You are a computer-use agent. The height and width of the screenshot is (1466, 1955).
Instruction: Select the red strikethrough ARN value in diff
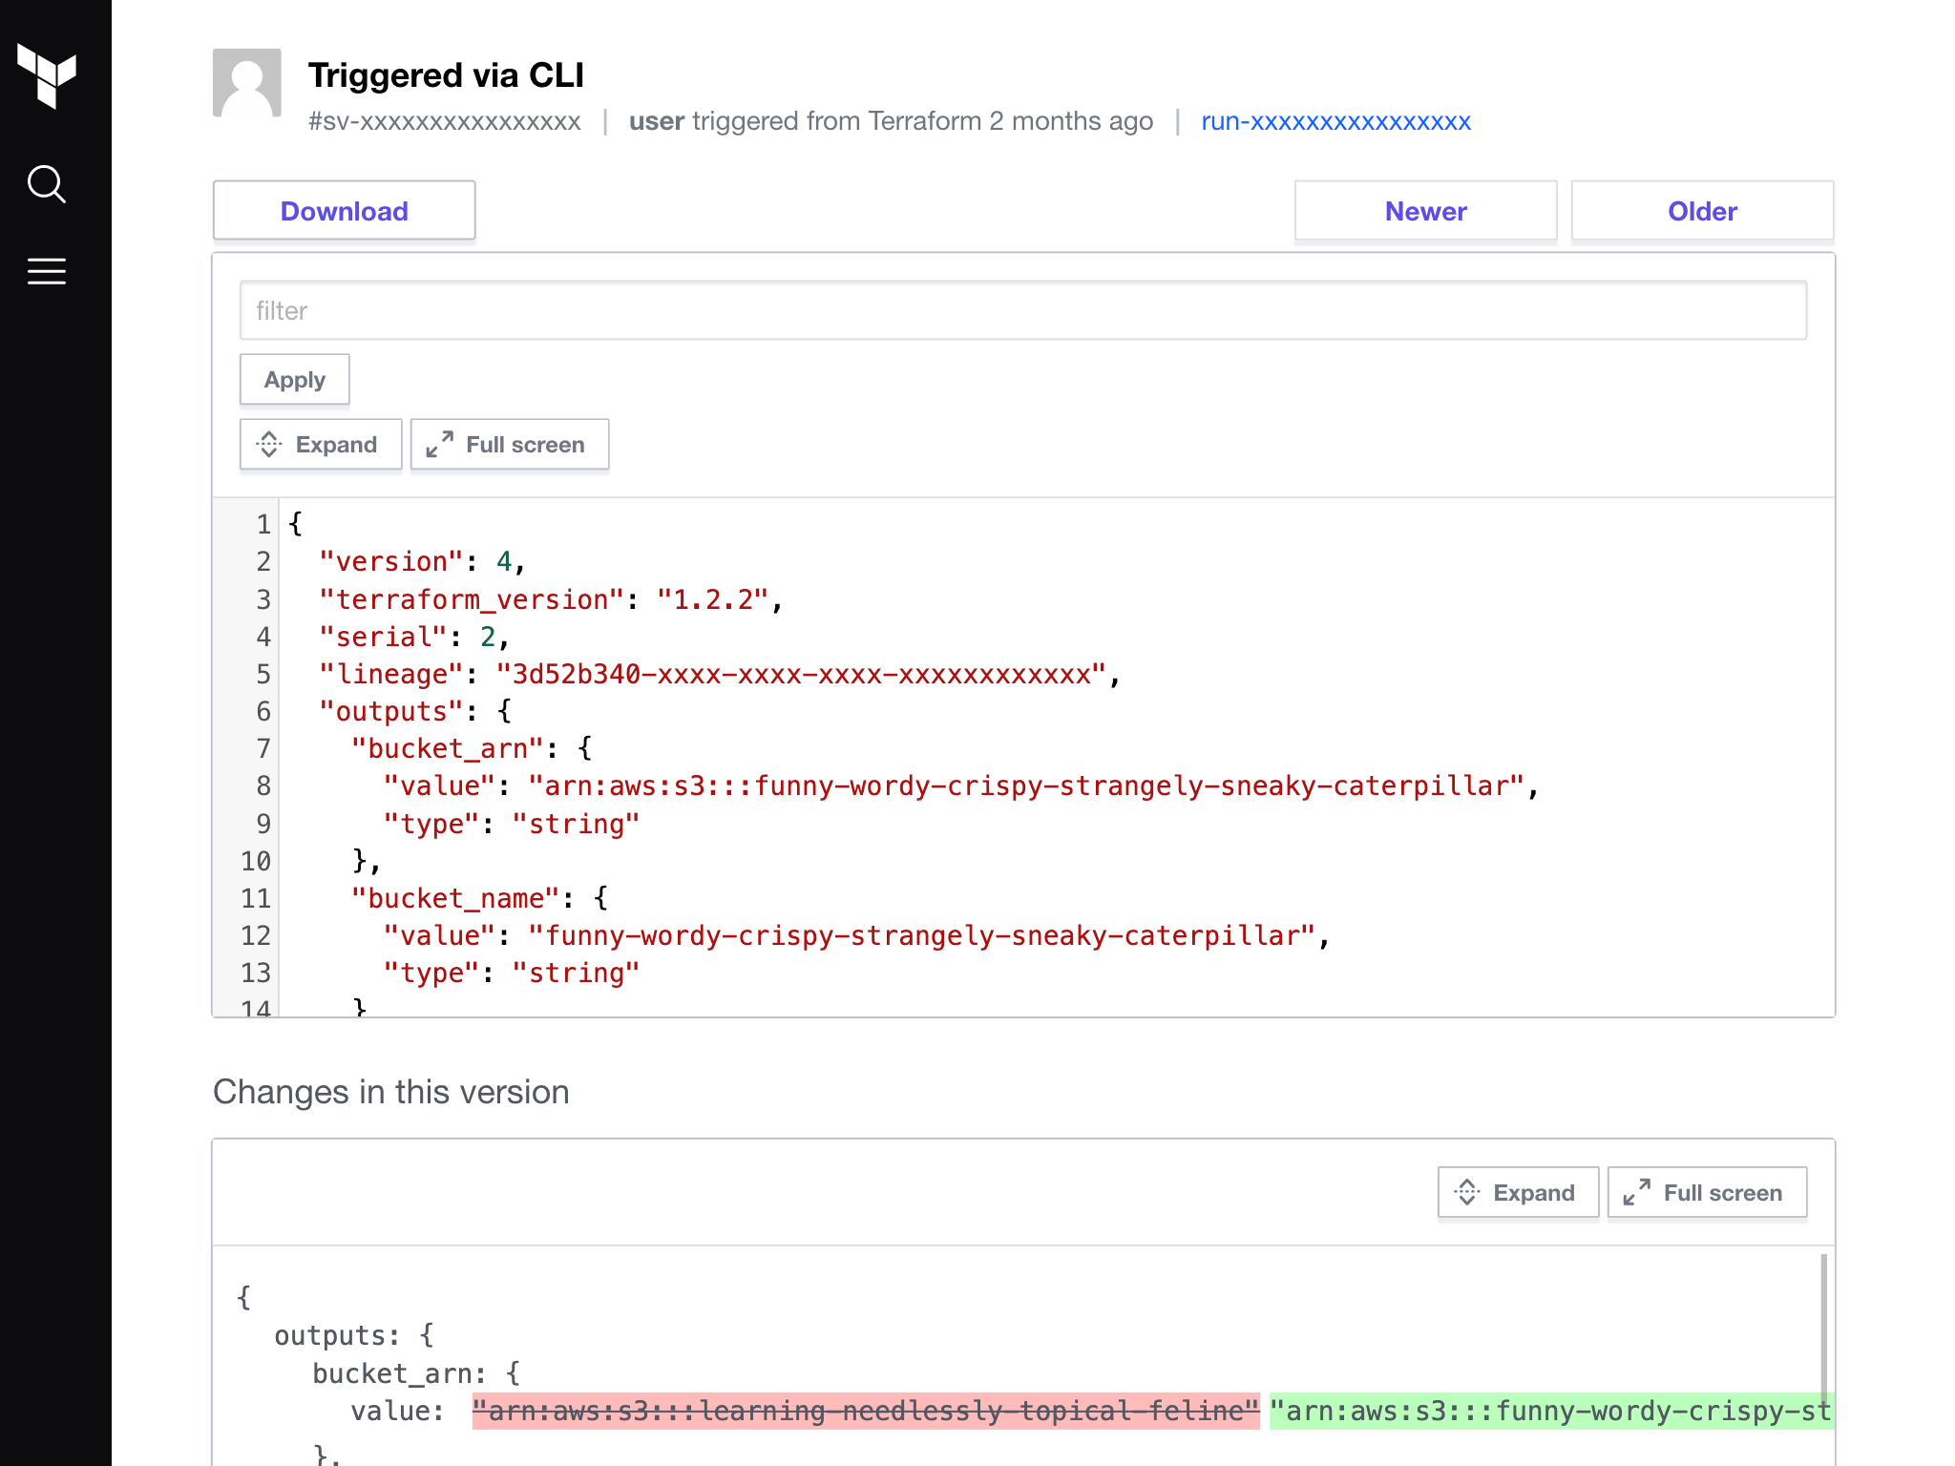click(x=864, y=1411)
